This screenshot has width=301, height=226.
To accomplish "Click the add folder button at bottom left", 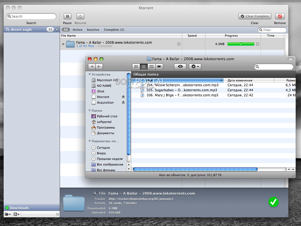I will click(x=8, y=214).
